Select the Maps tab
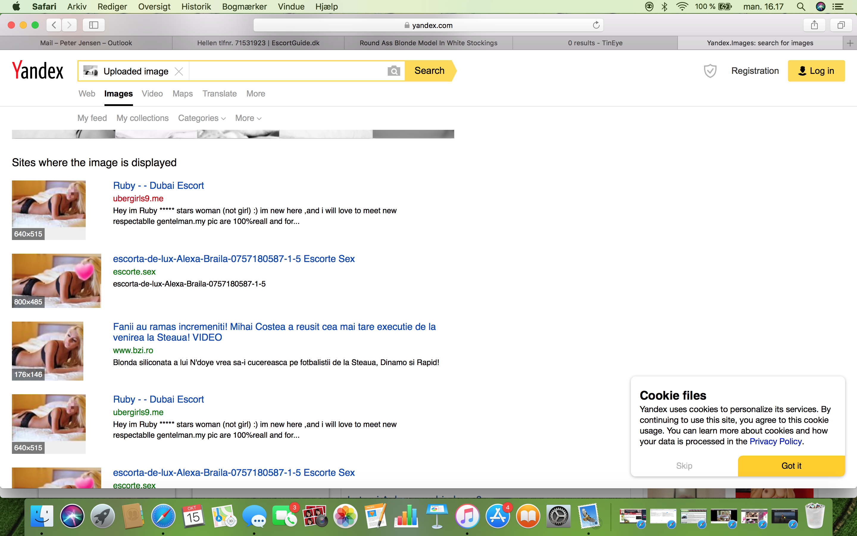This screenshot has width=857, height=536. 183,94
